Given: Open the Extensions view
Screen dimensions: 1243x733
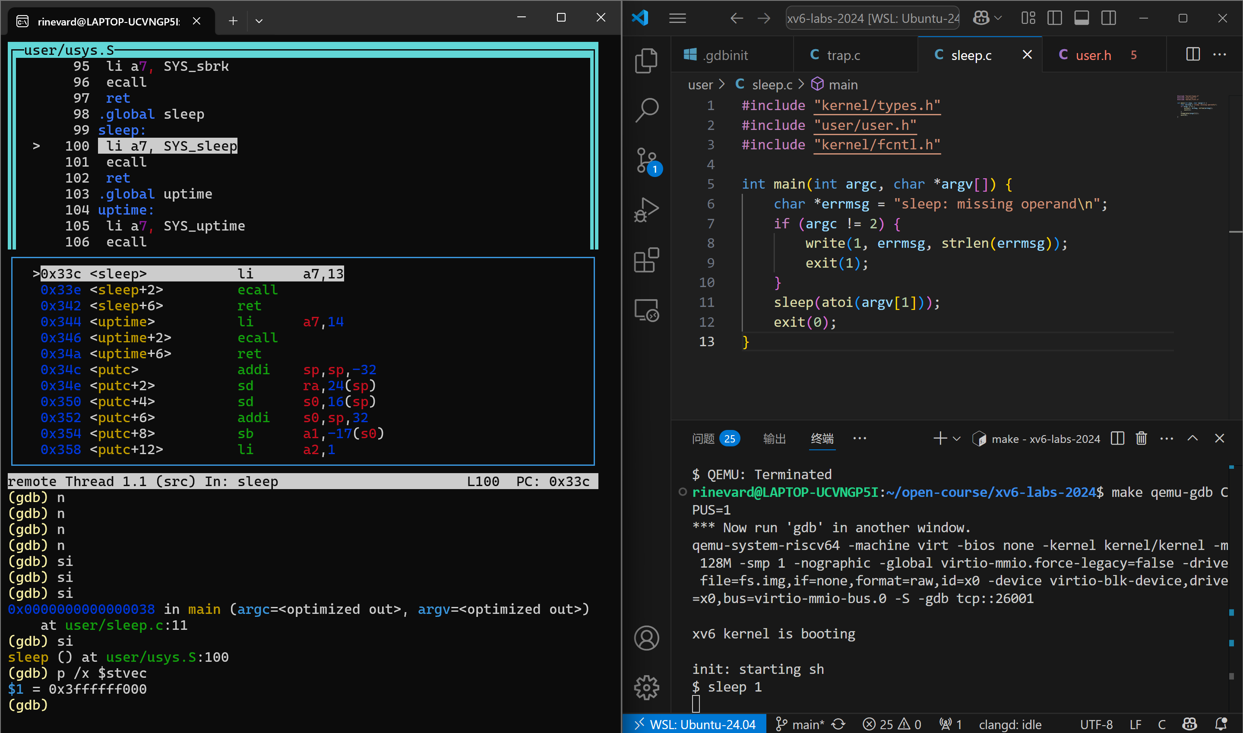Looking at the screenshot, I should click(x=646, y=260).
